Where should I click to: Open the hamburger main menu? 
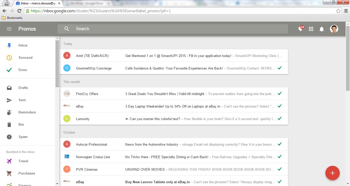(x=9, y=29)
